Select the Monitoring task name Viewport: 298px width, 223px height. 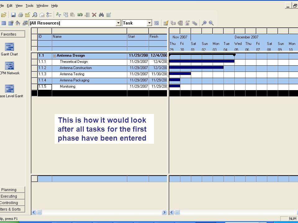67,86
